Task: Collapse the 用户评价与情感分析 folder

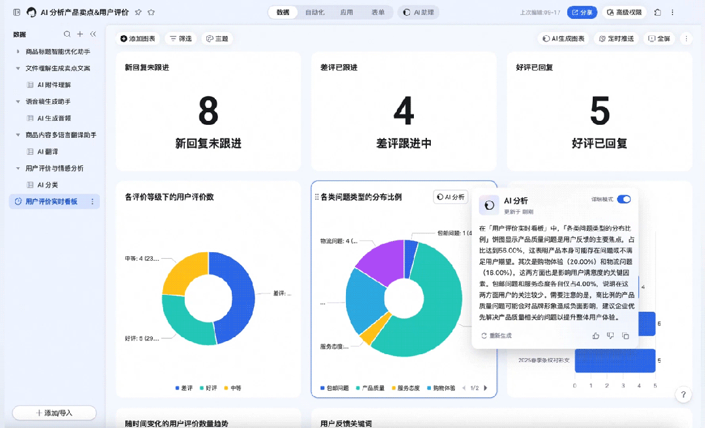Action: pos(18,169)
